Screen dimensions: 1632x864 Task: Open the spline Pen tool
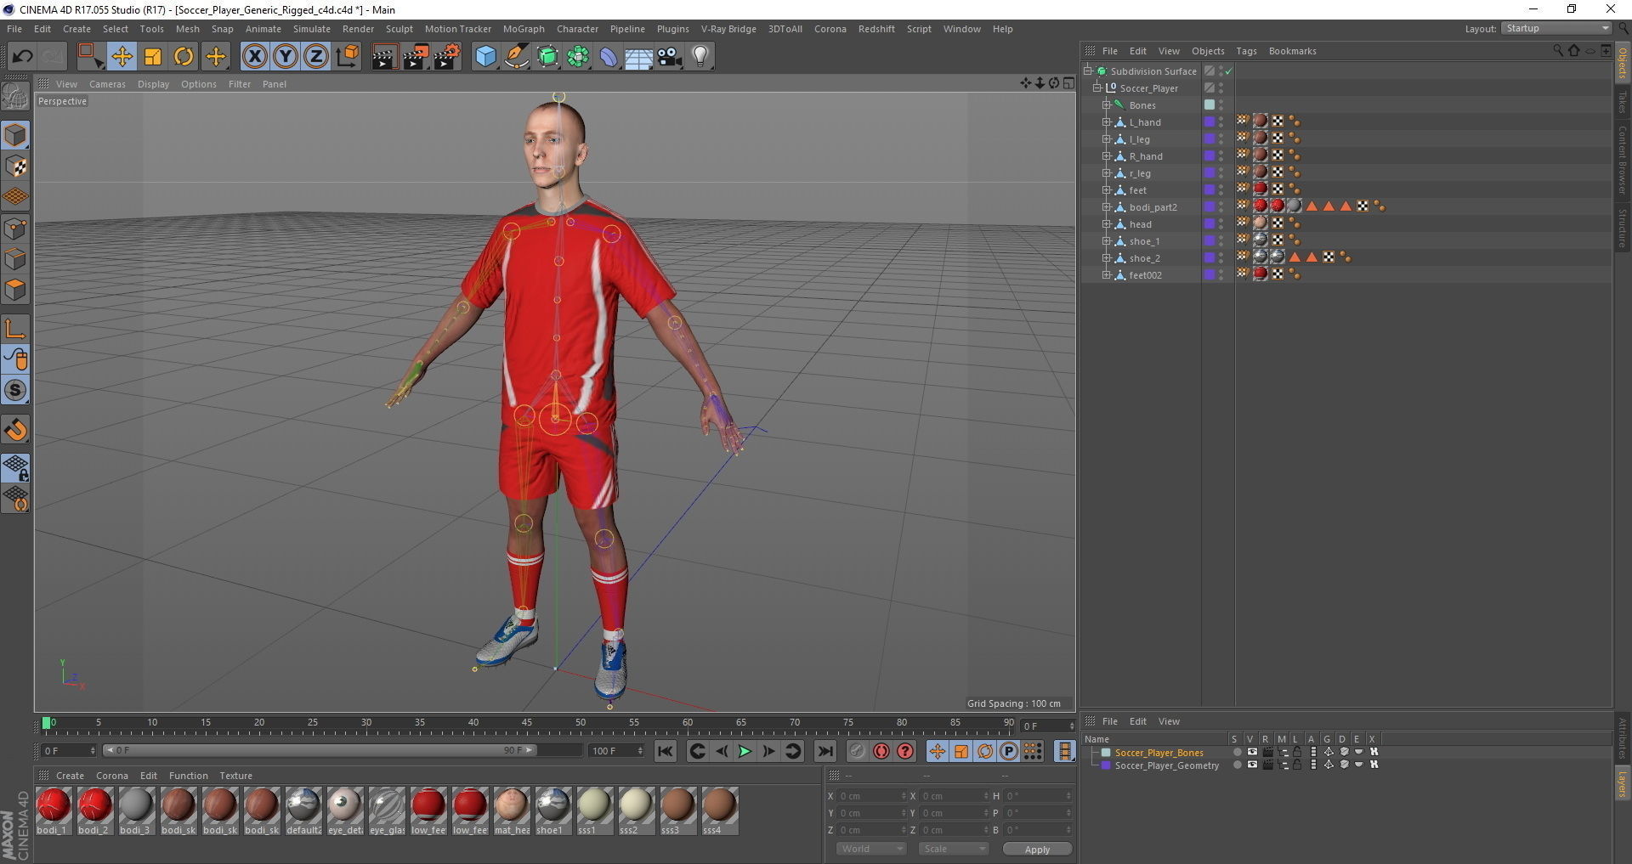coord(516,57)
